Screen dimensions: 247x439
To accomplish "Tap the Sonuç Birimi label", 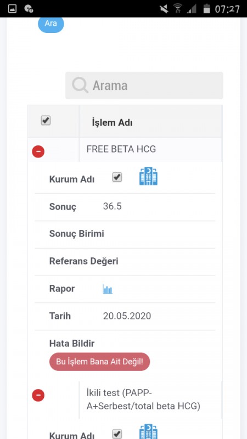I will [x=77, y=234].
